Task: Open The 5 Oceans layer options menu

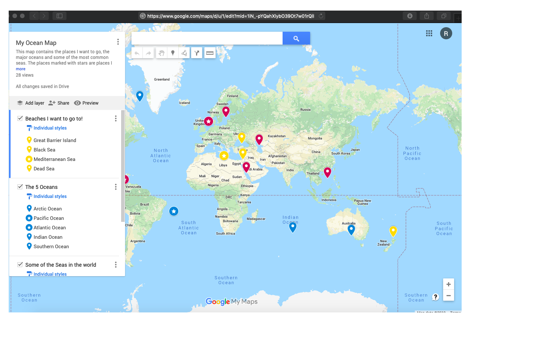Action: tap(116, 187)
